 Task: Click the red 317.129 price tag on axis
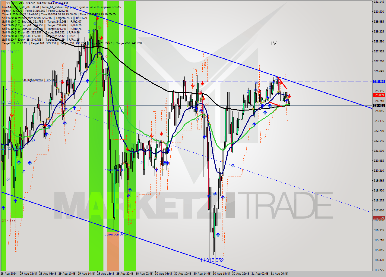pos(378,218)
